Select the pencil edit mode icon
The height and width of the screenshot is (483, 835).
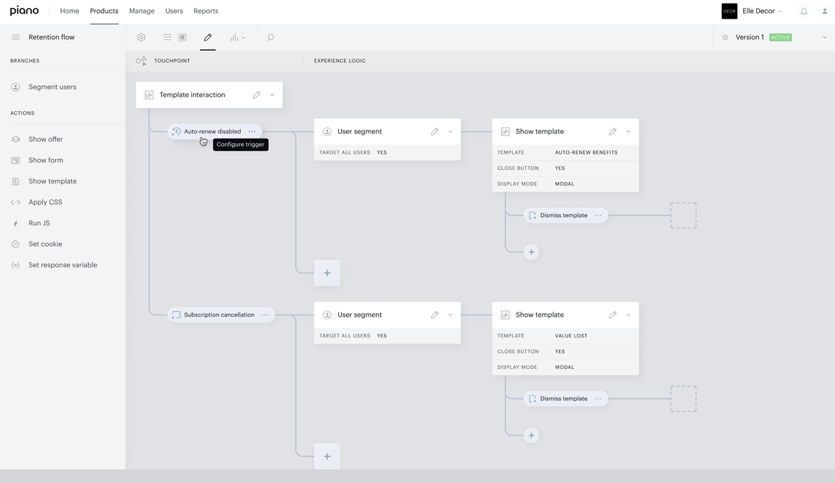(x=208, y=37)
